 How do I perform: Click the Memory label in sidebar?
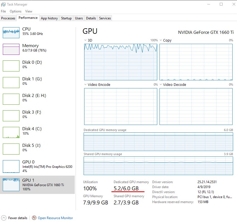(30, 45)
